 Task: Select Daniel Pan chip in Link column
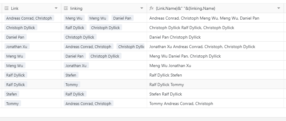pyautogui.click(x=15, y=37)
